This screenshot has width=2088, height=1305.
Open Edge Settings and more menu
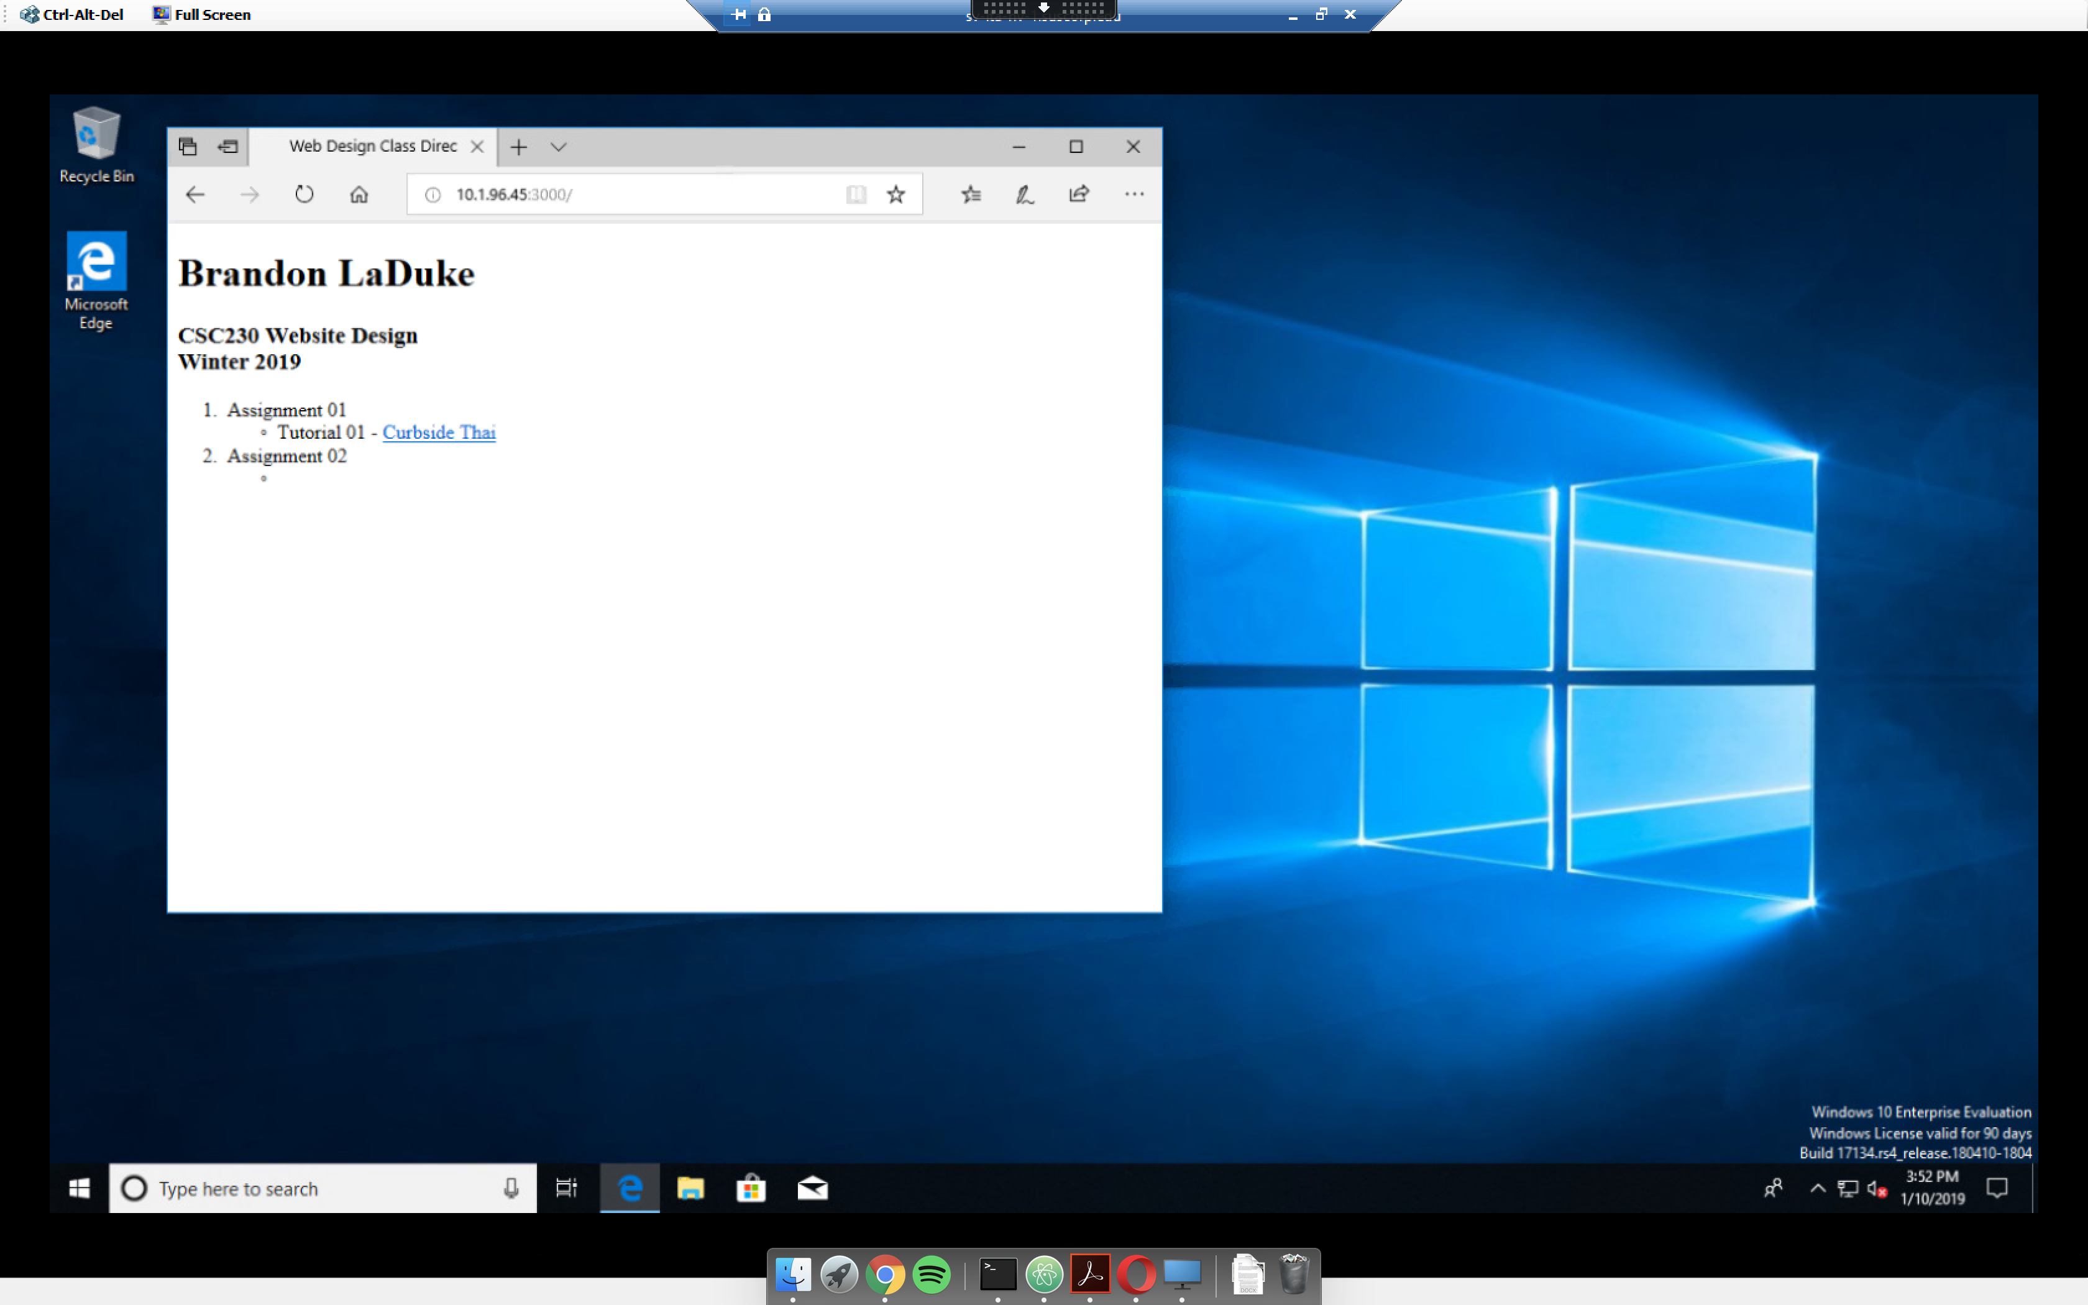1133,194
